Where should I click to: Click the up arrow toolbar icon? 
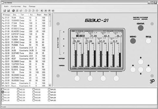point(49,10)
